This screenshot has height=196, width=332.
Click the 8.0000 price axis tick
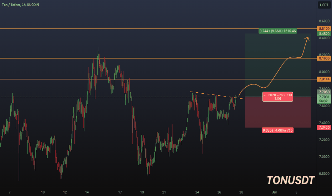[x=324, y=72]
